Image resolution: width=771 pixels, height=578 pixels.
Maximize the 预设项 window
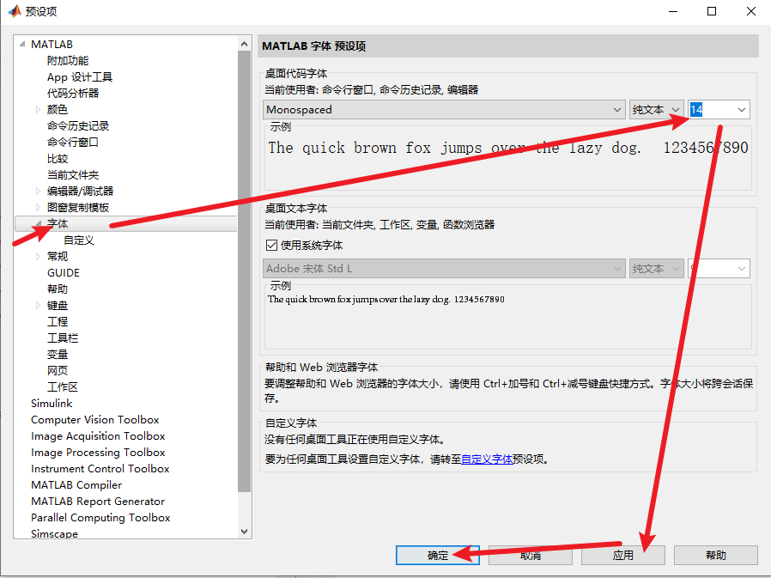click(712, 11)
